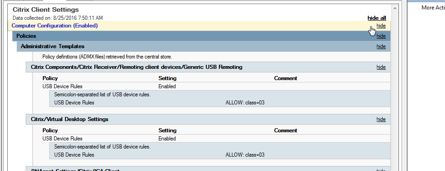Click the Citrix Client Settings report title
The image size is (445, 171).
pos(46,10)
